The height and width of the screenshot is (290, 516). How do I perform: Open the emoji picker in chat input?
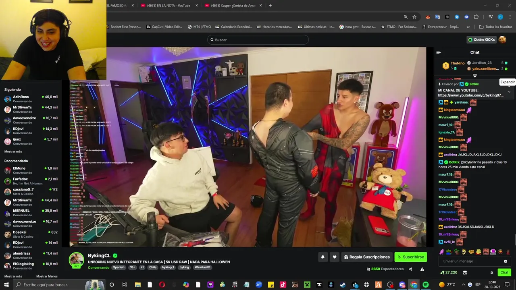(506, 261)
